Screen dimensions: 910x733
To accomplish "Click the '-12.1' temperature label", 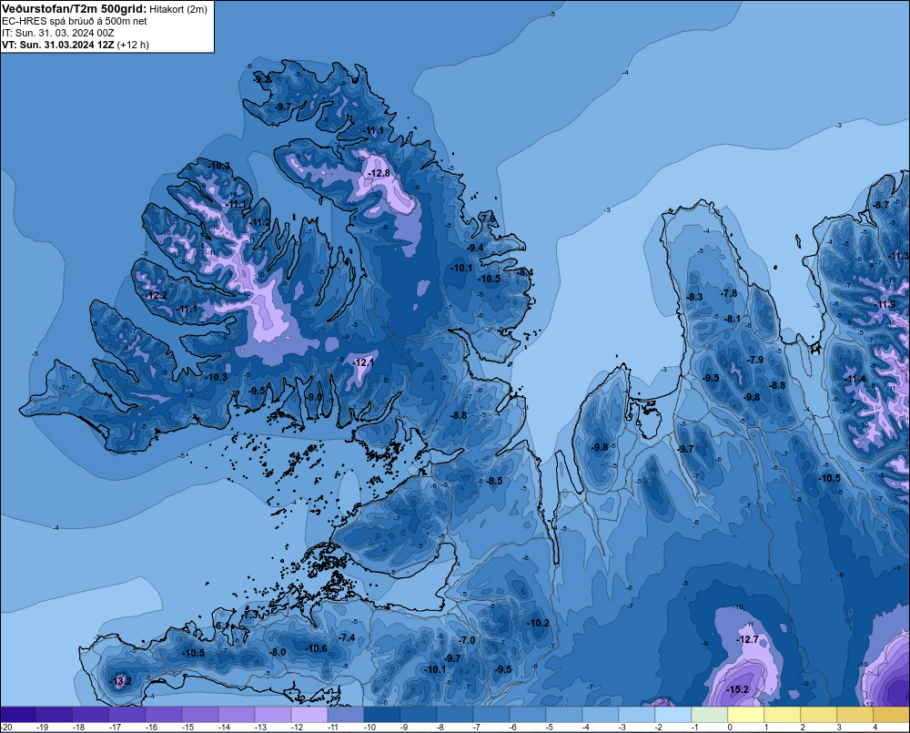I will click(x=363, y=361).
